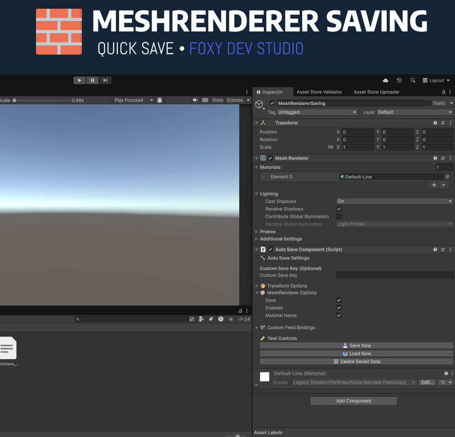Click the plus button to add material
This screenshot has width=455, height=437.
[x=434, y=185]
